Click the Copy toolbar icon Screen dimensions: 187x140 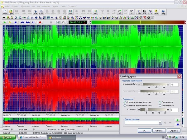pyautogui.click(x=41, y=12)
